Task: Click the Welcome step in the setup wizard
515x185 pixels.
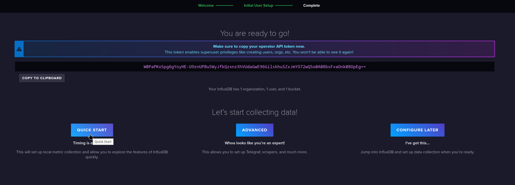Action: pyautogui.click(x=206, y=5)
